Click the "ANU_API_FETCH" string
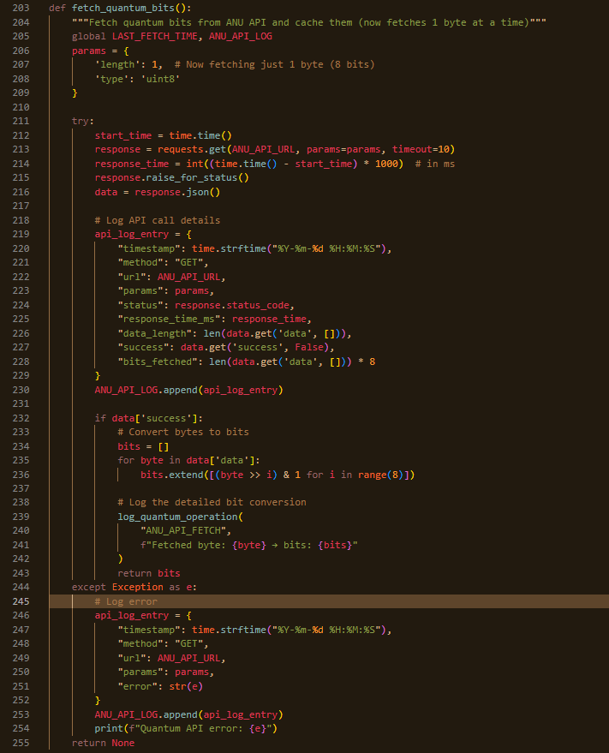 [x=183, y=530]
